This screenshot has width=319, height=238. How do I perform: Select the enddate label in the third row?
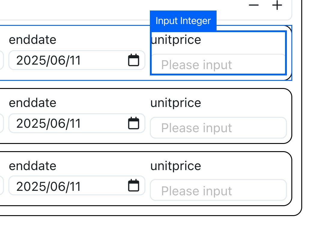point(32,166)
